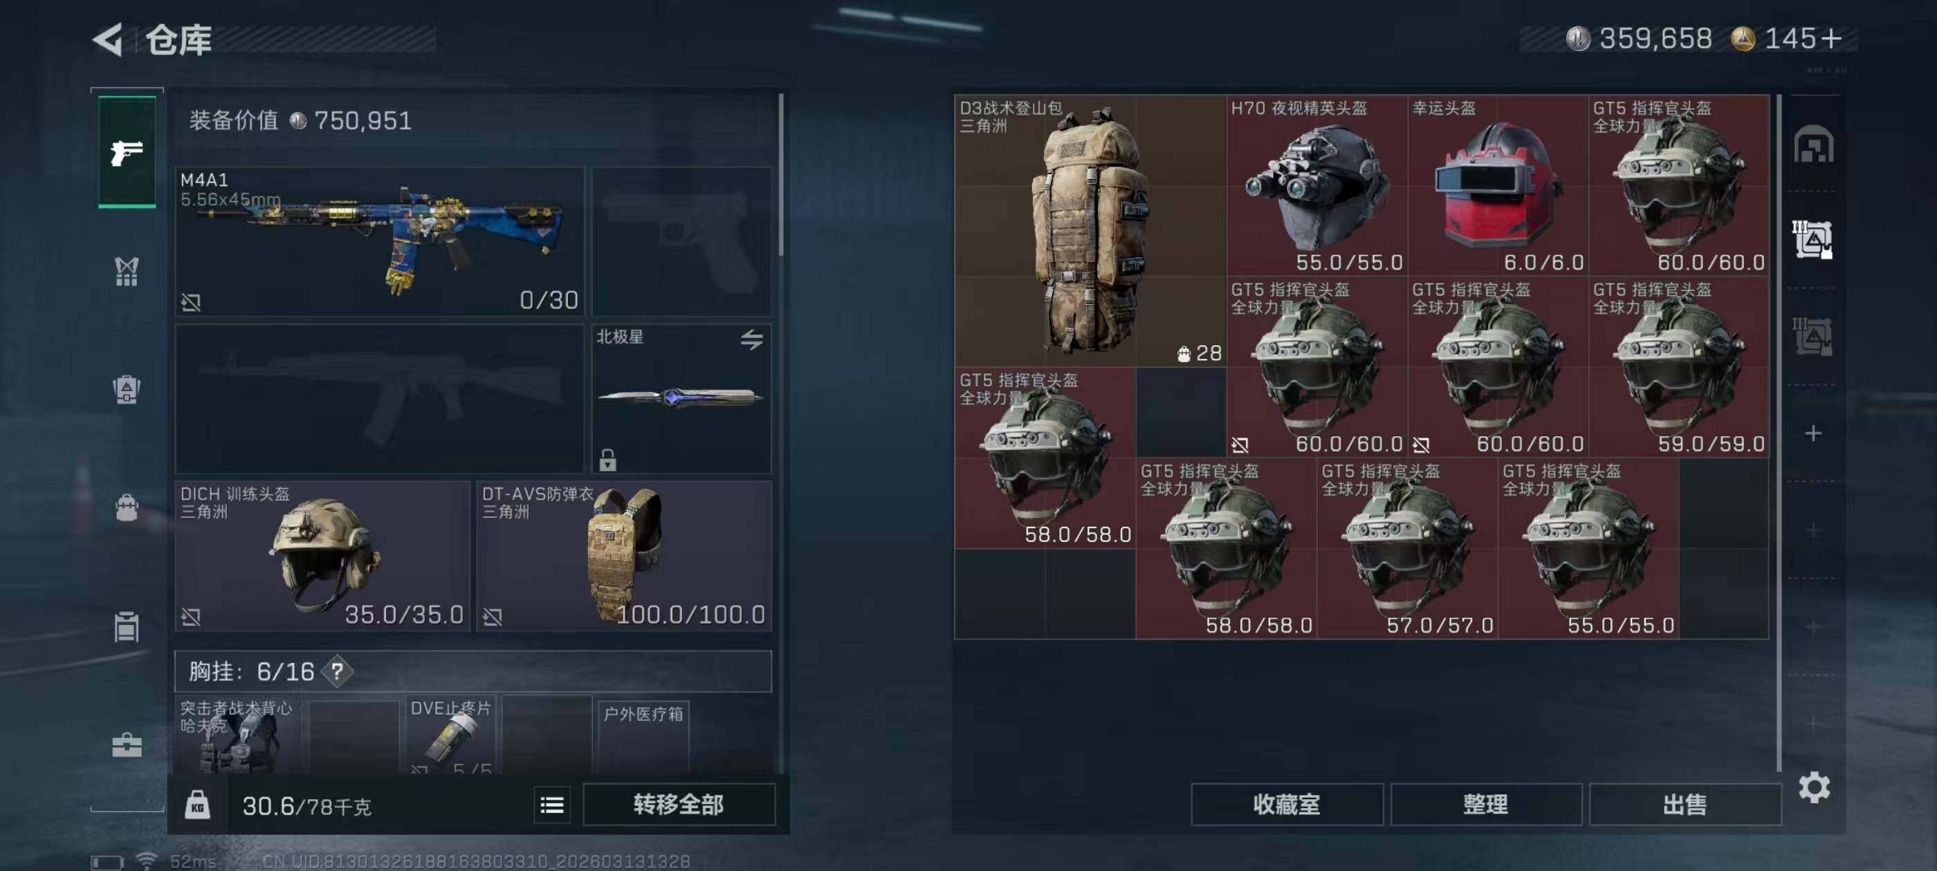Select the pistol weapons tab in sidebar

point(127,153)
